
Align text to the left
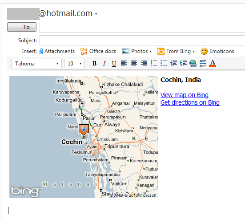tap(124, 63)
